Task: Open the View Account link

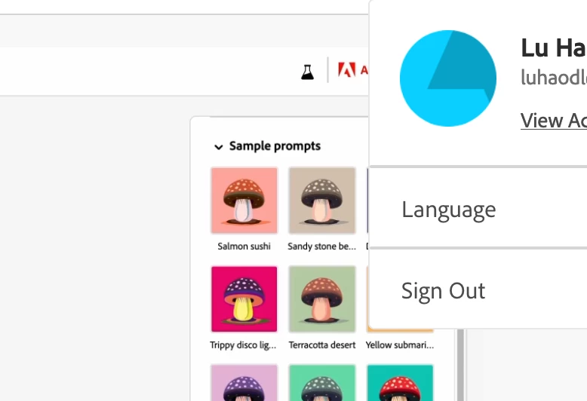Action: [554, 121]
